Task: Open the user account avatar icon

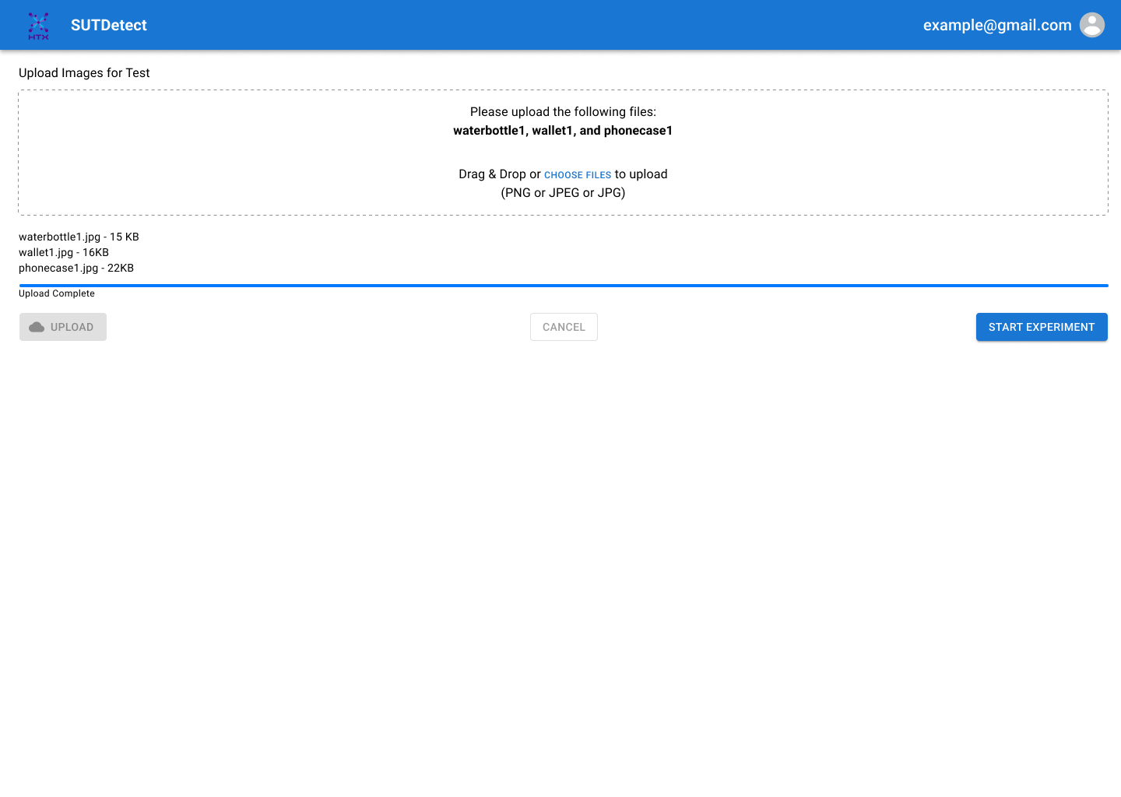Action: (x=1091, y=25)
